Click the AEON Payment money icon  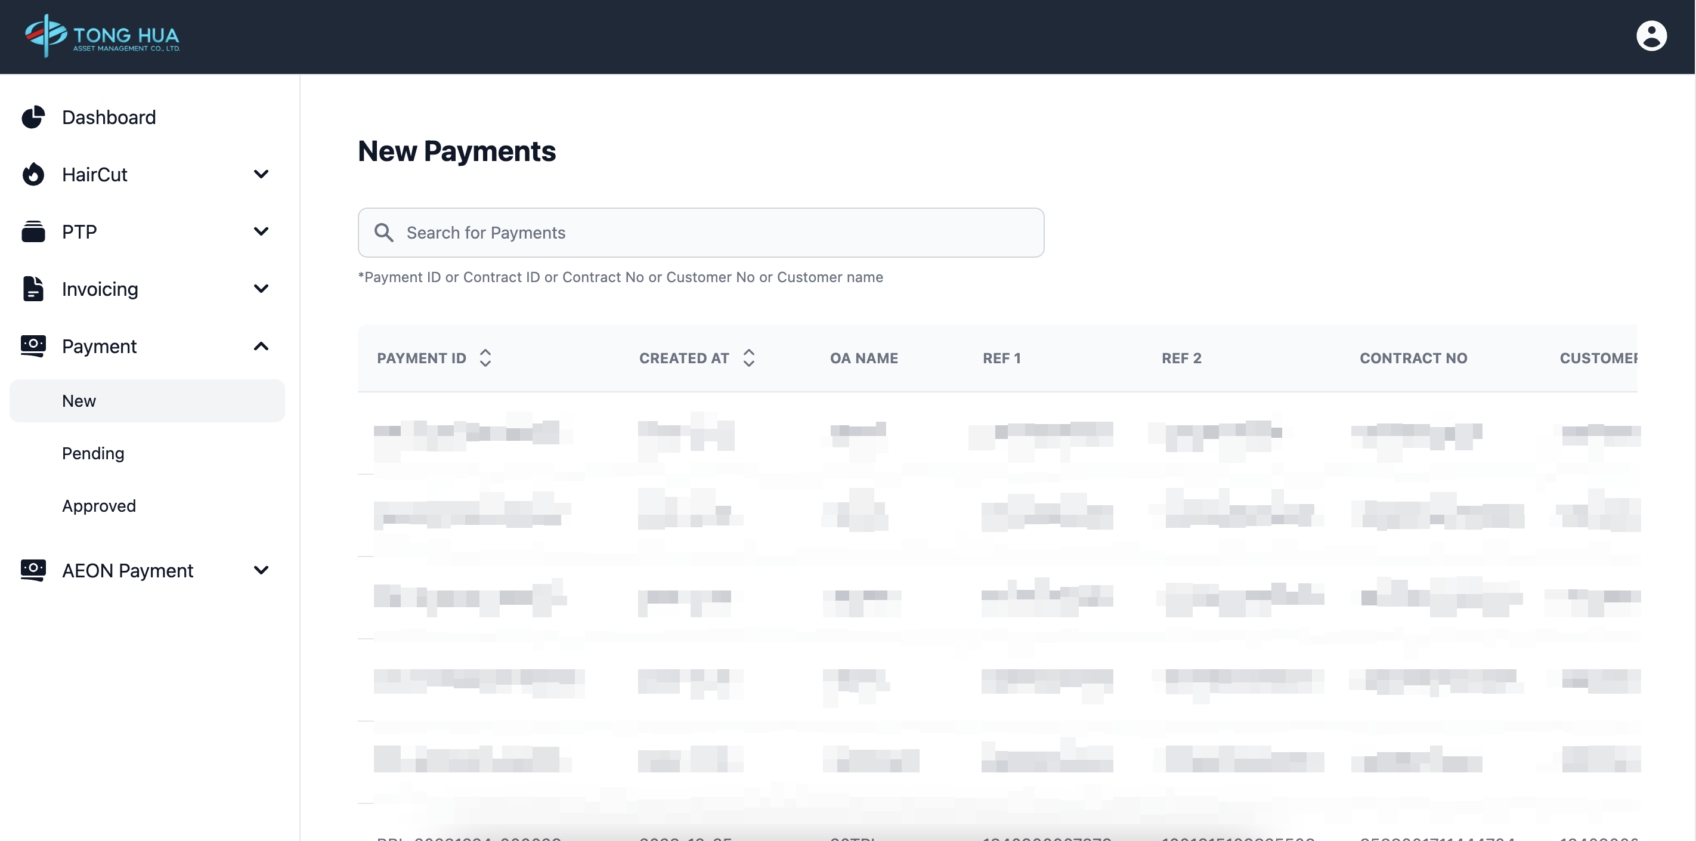(x=33, y=570)
